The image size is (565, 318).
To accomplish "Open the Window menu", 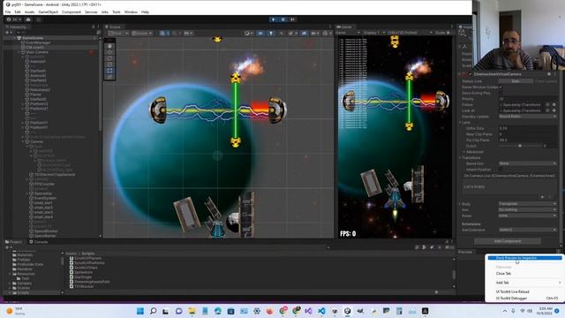I will point(131,11).
